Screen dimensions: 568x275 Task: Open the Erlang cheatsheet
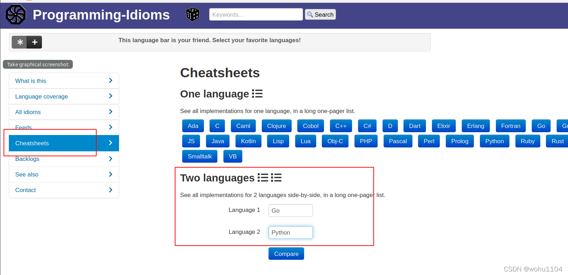coord(476,126)
